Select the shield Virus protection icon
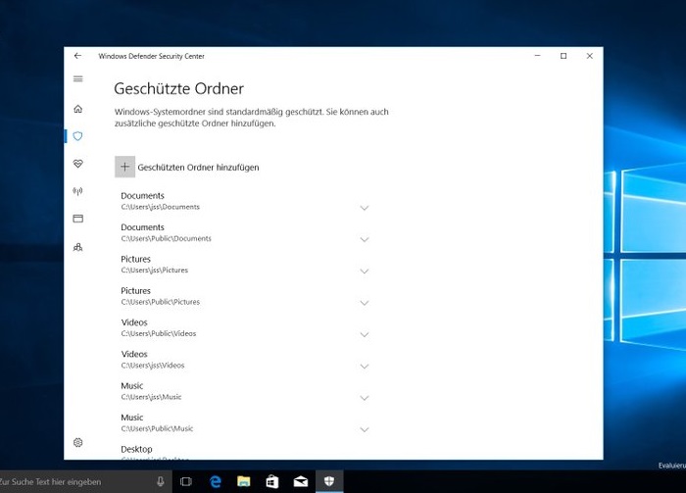Image resolution: width=686 pixels, height=493 pixels. [77, 136]
